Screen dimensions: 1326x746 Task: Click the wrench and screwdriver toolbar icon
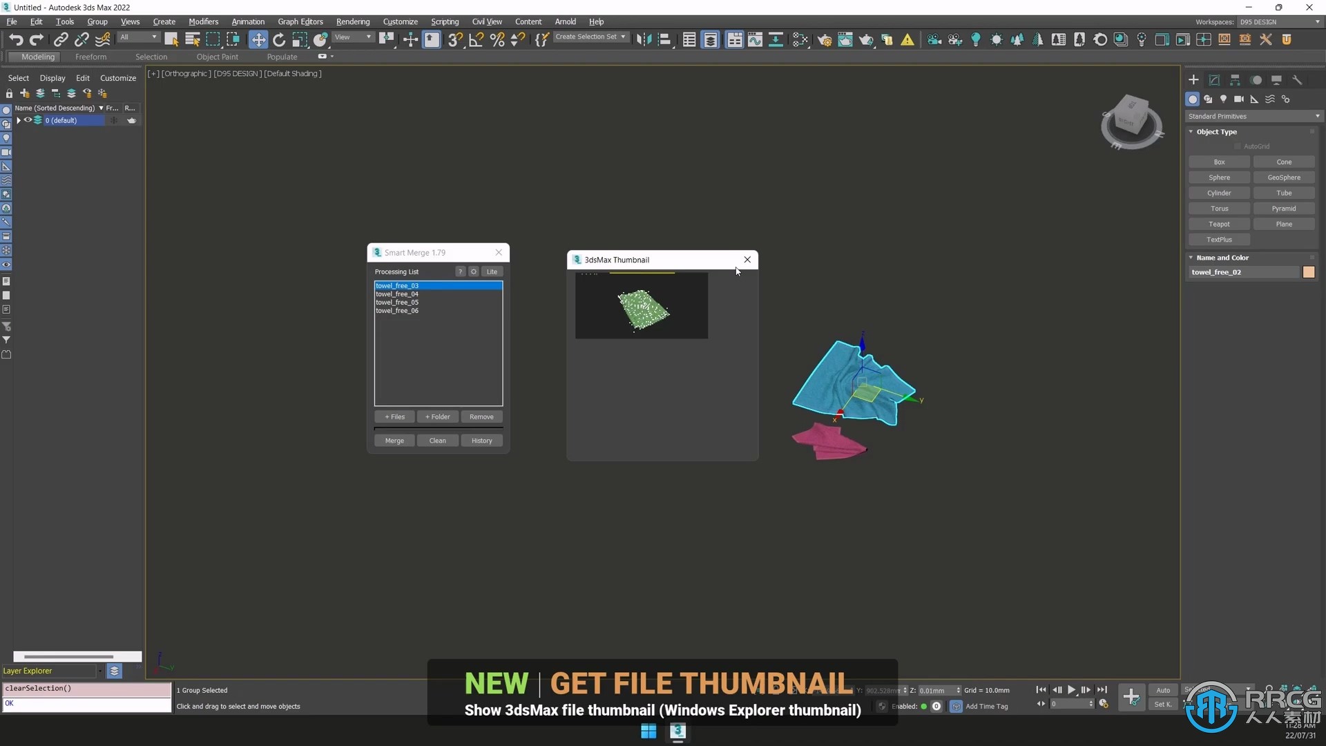[1266, 39]
